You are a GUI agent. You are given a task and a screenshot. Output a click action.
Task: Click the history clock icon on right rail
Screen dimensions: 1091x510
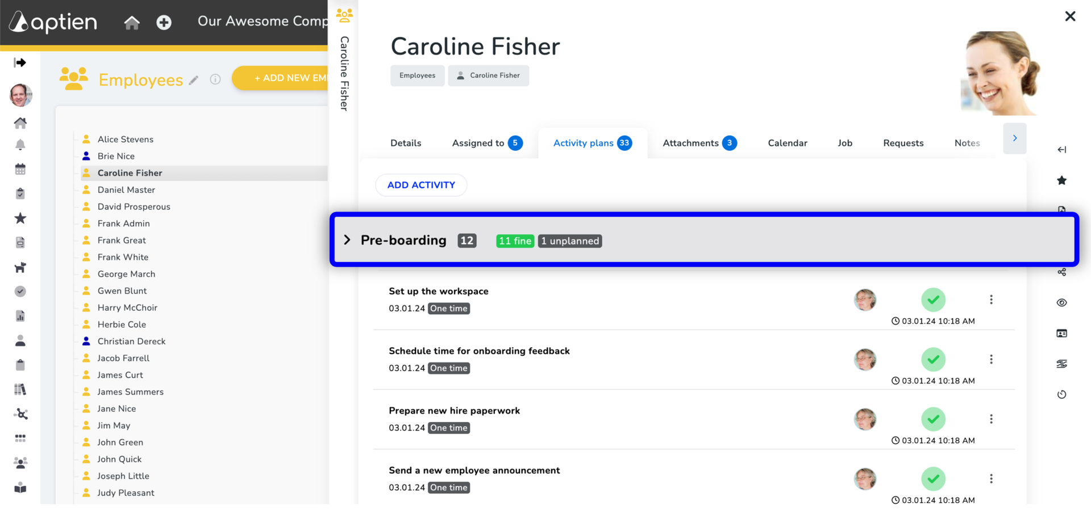pyautogui.click(x=1061, y=394)
